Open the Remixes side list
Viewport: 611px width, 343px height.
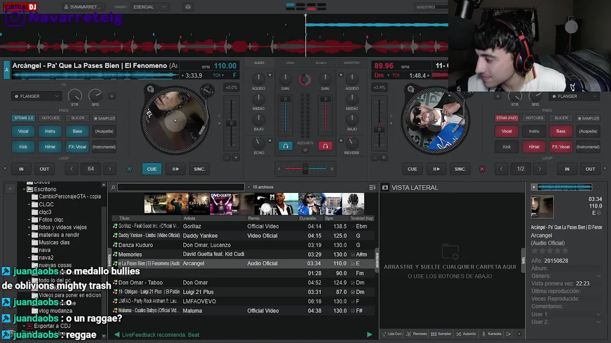417,334
